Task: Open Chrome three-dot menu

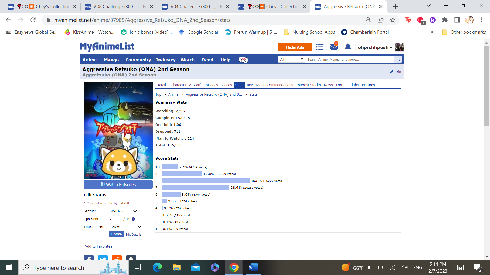Action: coord(482,20)
